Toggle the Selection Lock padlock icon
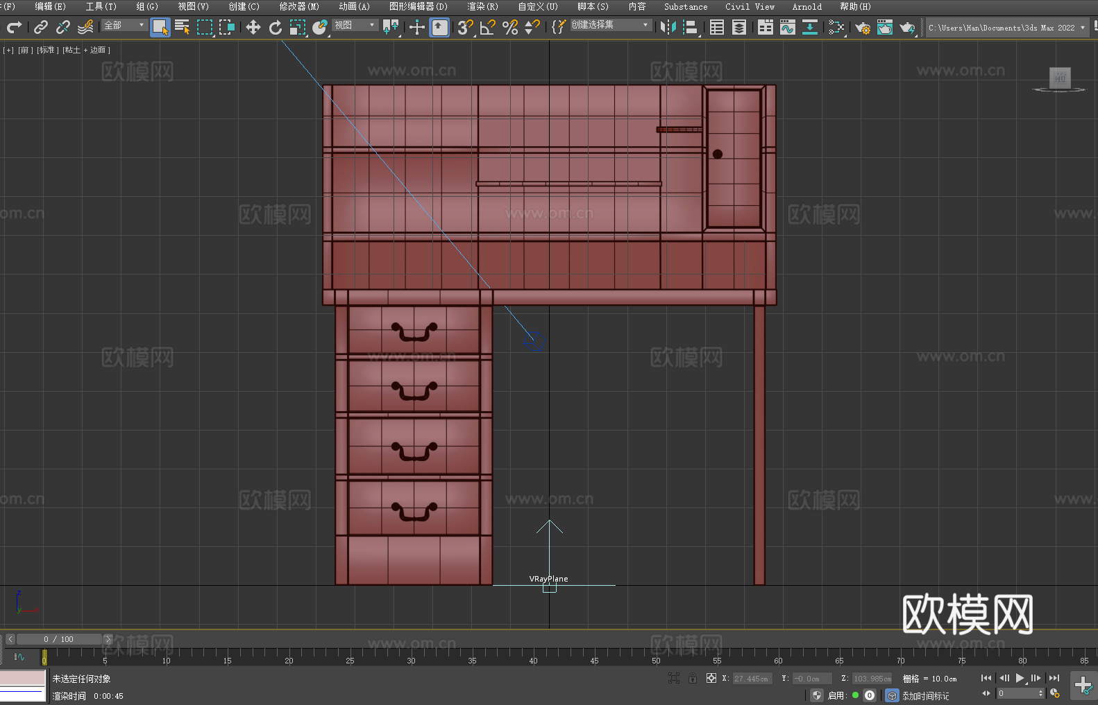The height and width of the screenshot is (705, 1098). coord(693,678)
